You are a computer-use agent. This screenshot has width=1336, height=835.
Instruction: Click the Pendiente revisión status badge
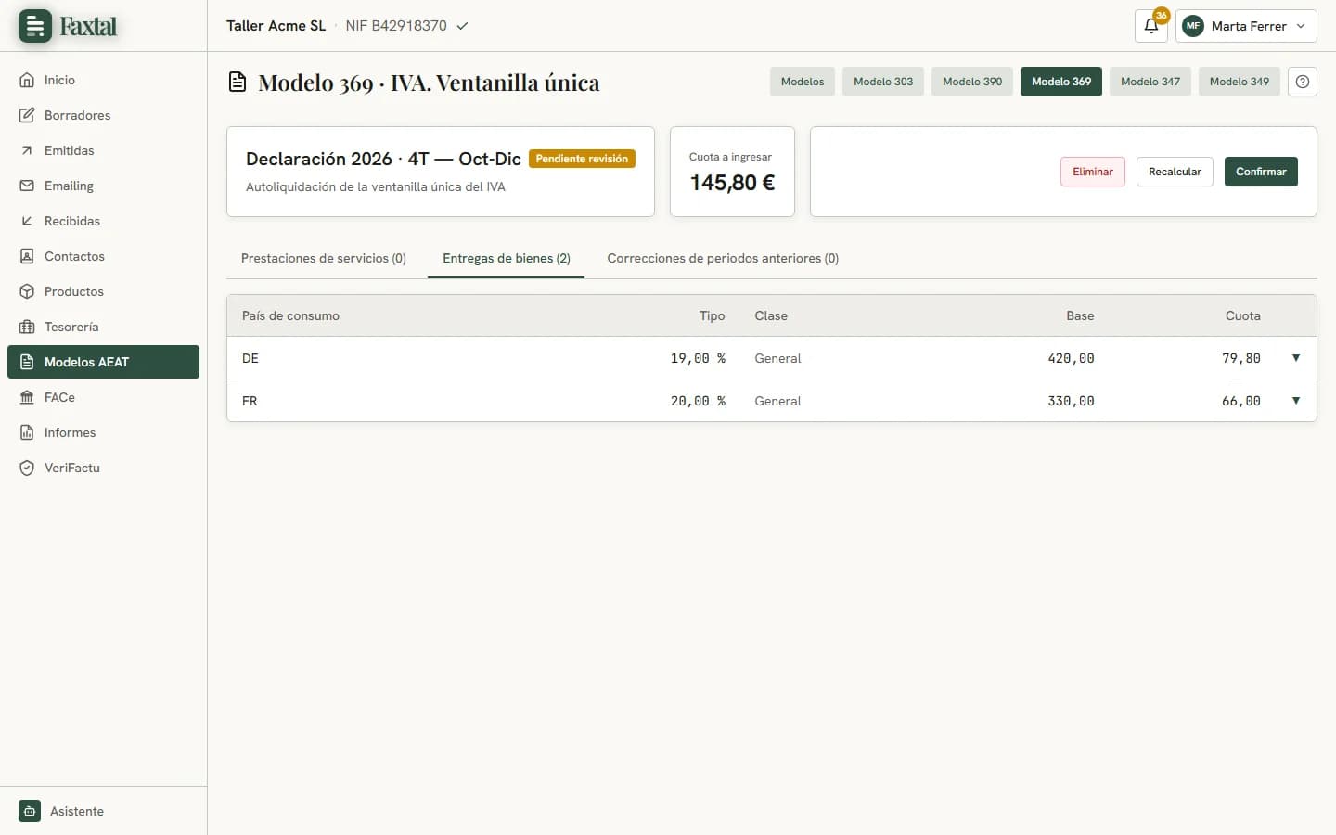582,159
